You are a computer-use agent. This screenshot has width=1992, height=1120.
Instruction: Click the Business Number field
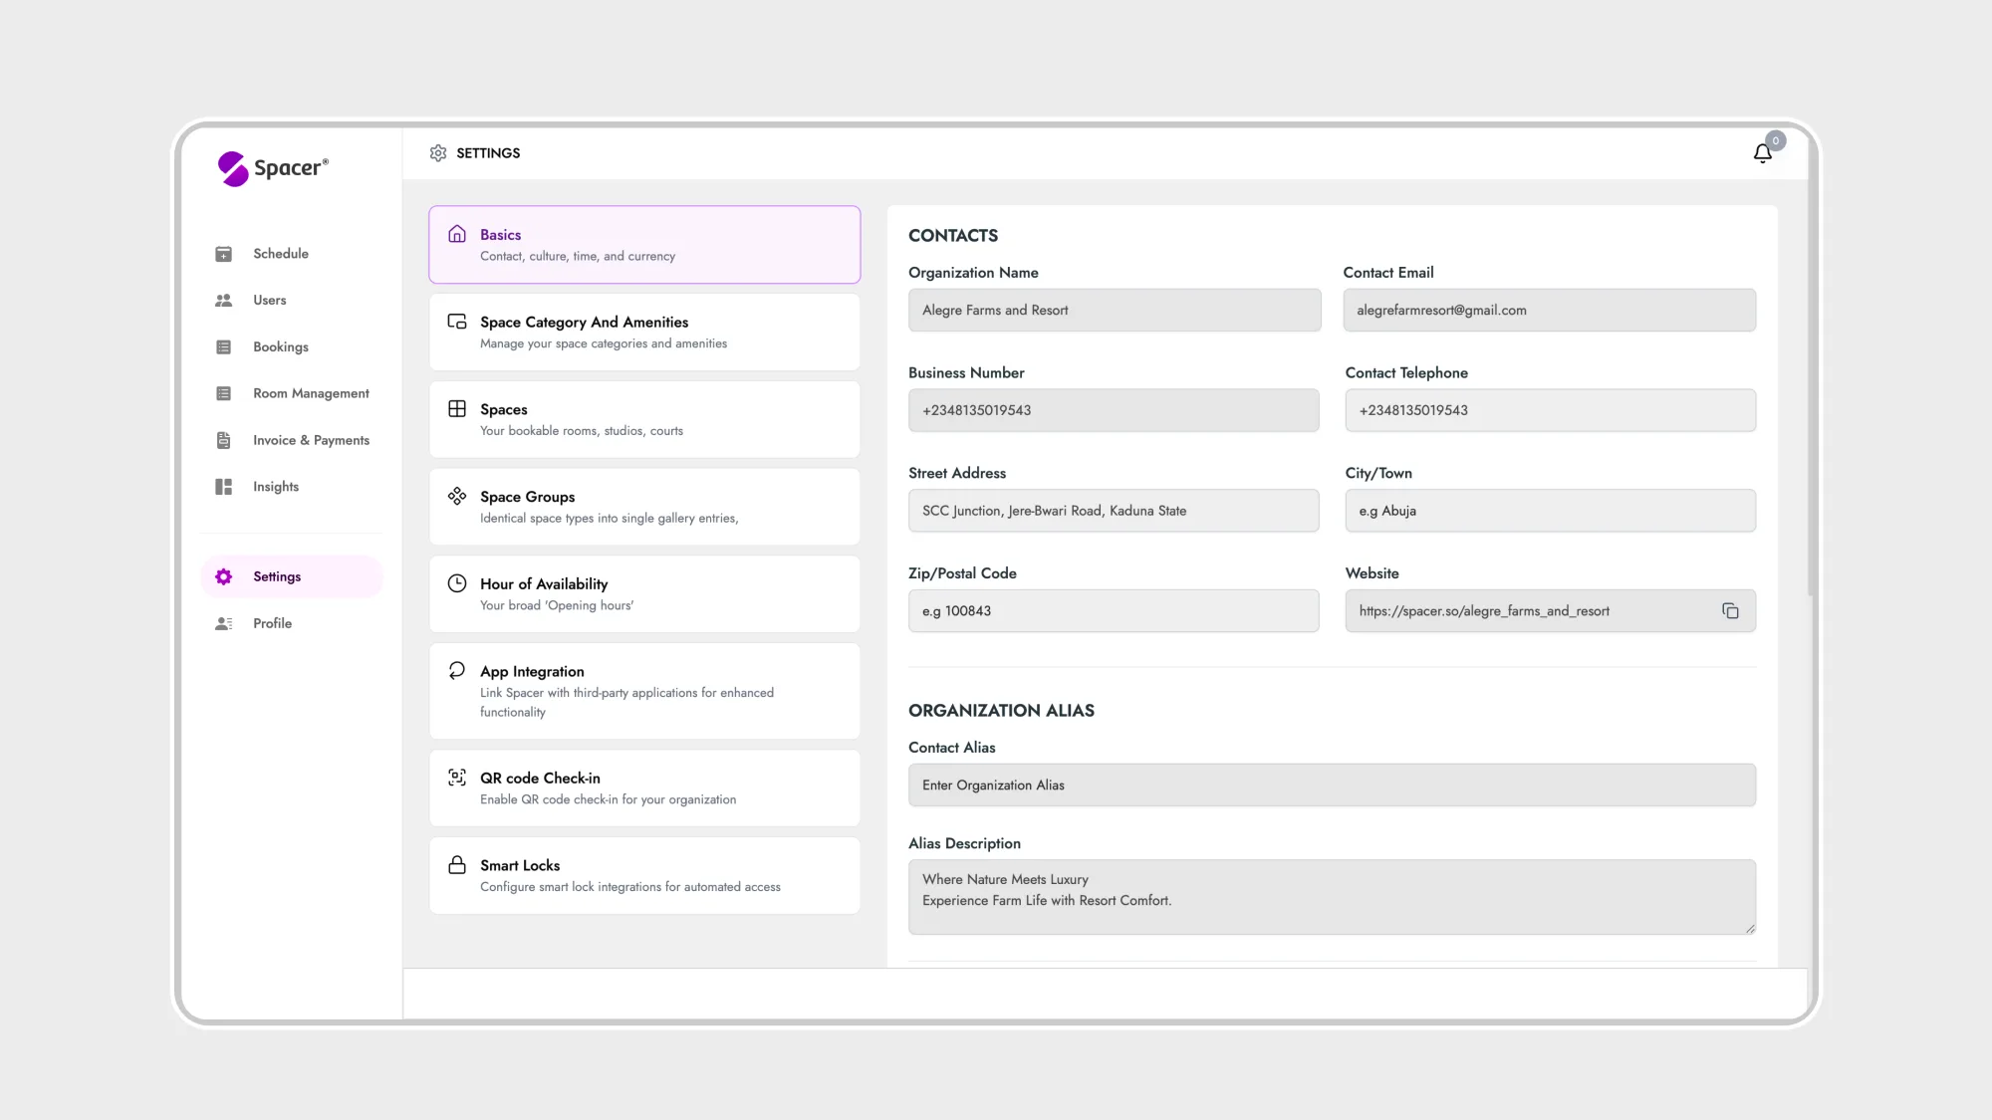click(x=1114, y=410)
